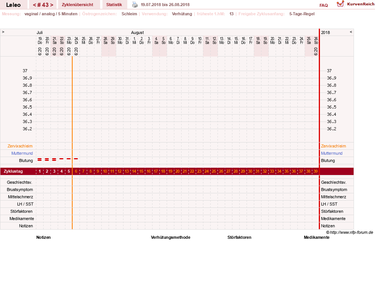Viewport: 375px width, 298px height.
Task: Click the August month label
Action: point(137,32)
